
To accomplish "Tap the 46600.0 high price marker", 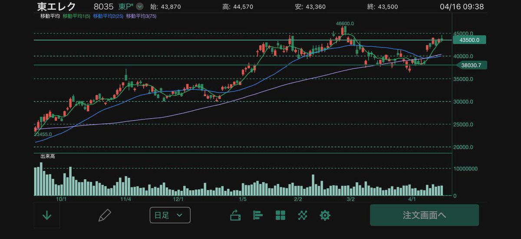I will 344,23.
